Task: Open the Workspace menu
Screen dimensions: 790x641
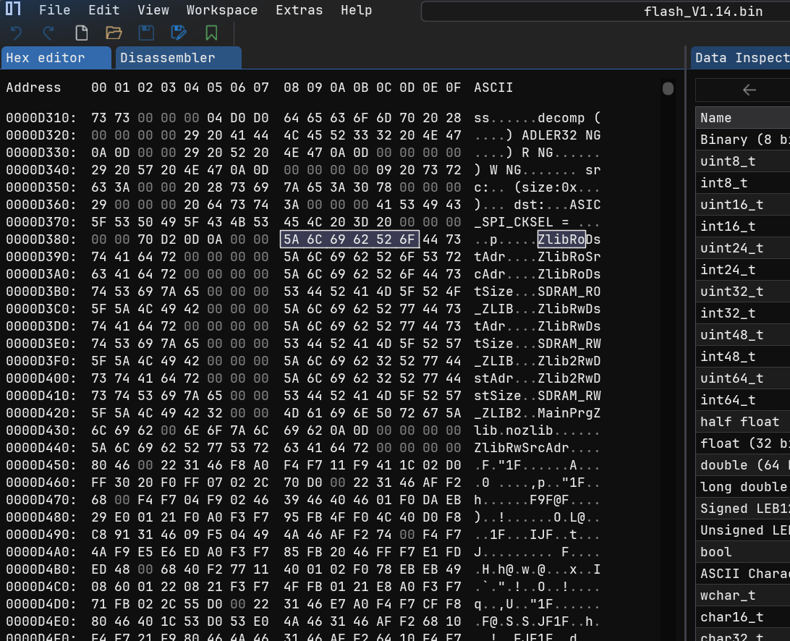Action: (x=221, y=10)
